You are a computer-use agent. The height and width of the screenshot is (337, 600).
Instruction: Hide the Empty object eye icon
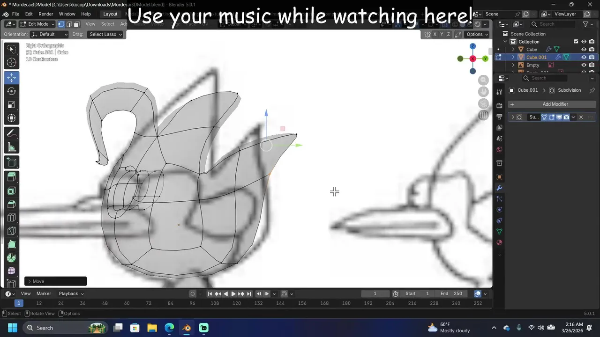click(584, 65)
